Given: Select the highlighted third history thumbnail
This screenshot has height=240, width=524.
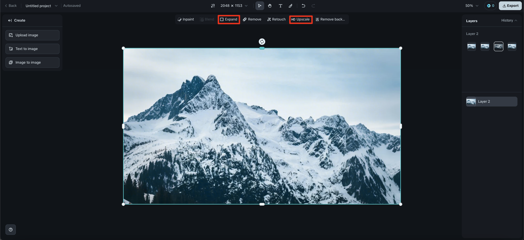Looking at the screenshot, I should (499, 47).
